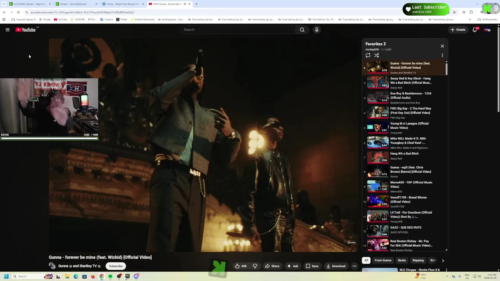Click the Ask button
Screen dimensions: 500x281
click(x=293, y=266)
